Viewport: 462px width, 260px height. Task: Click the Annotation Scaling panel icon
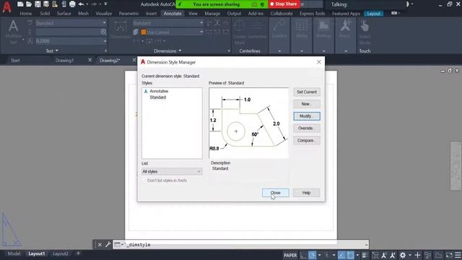345,26
